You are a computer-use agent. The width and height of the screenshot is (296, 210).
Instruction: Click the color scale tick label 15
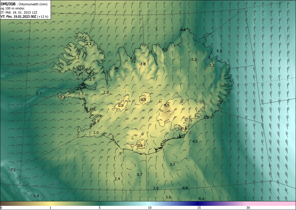point(199,208)
